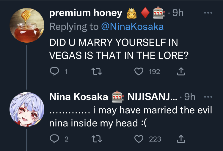Open the evil nina reply text
The image size is (223, 151).
130,116
